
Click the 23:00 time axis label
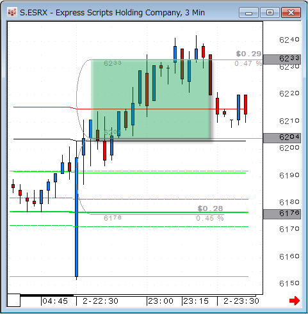[161, 301]
